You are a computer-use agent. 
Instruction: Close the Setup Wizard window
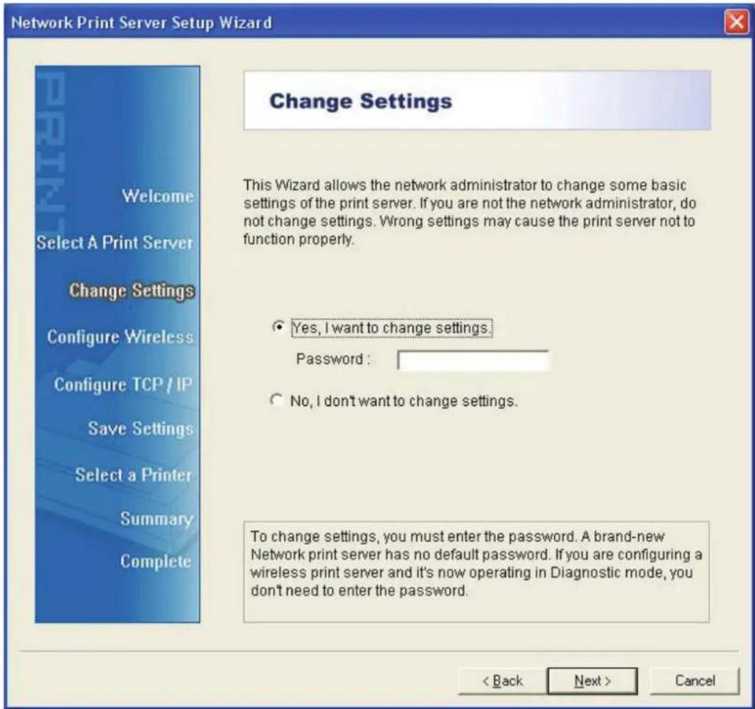tap(736, 22)
